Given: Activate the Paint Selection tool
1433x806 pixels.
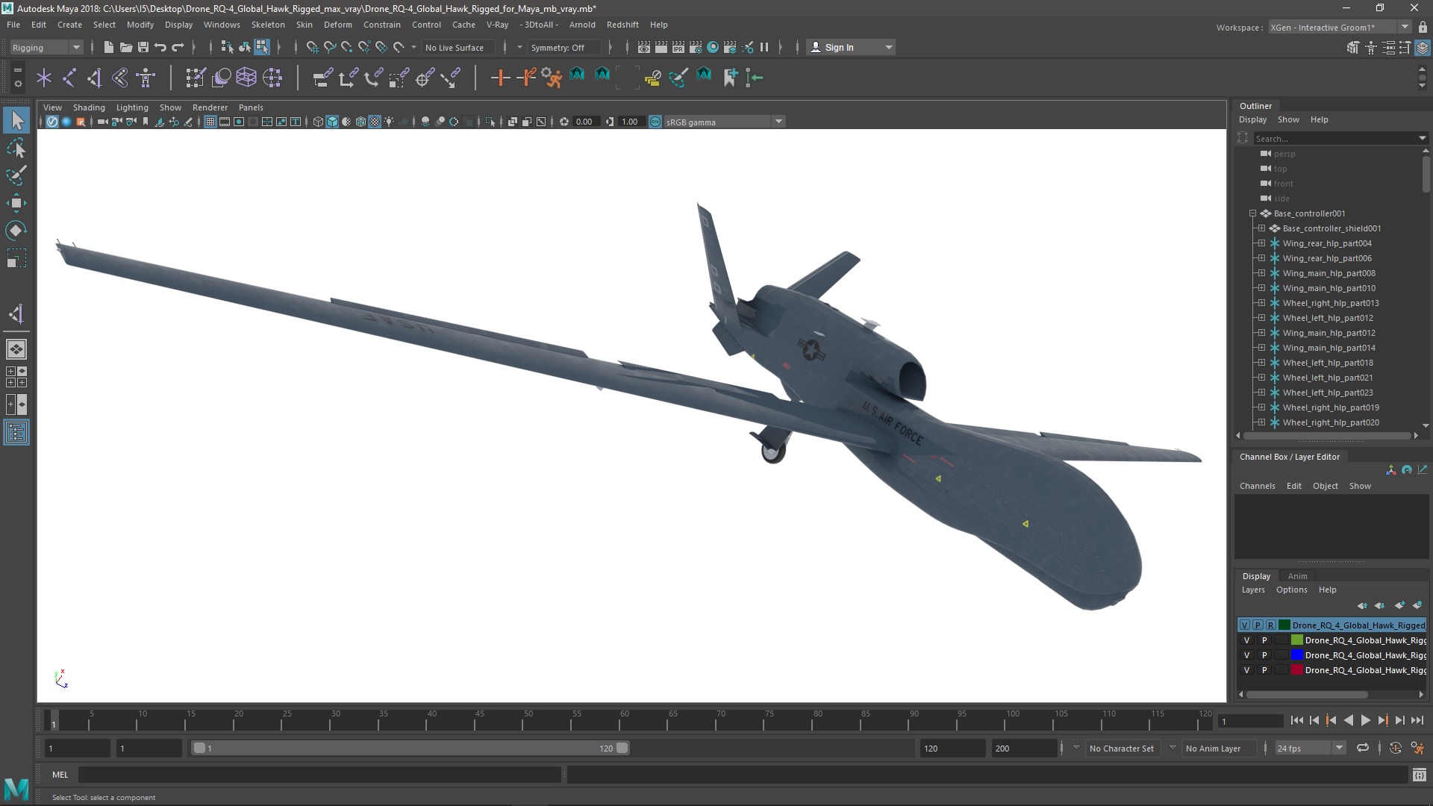Looking at the screenshot, I should [16, 176].
